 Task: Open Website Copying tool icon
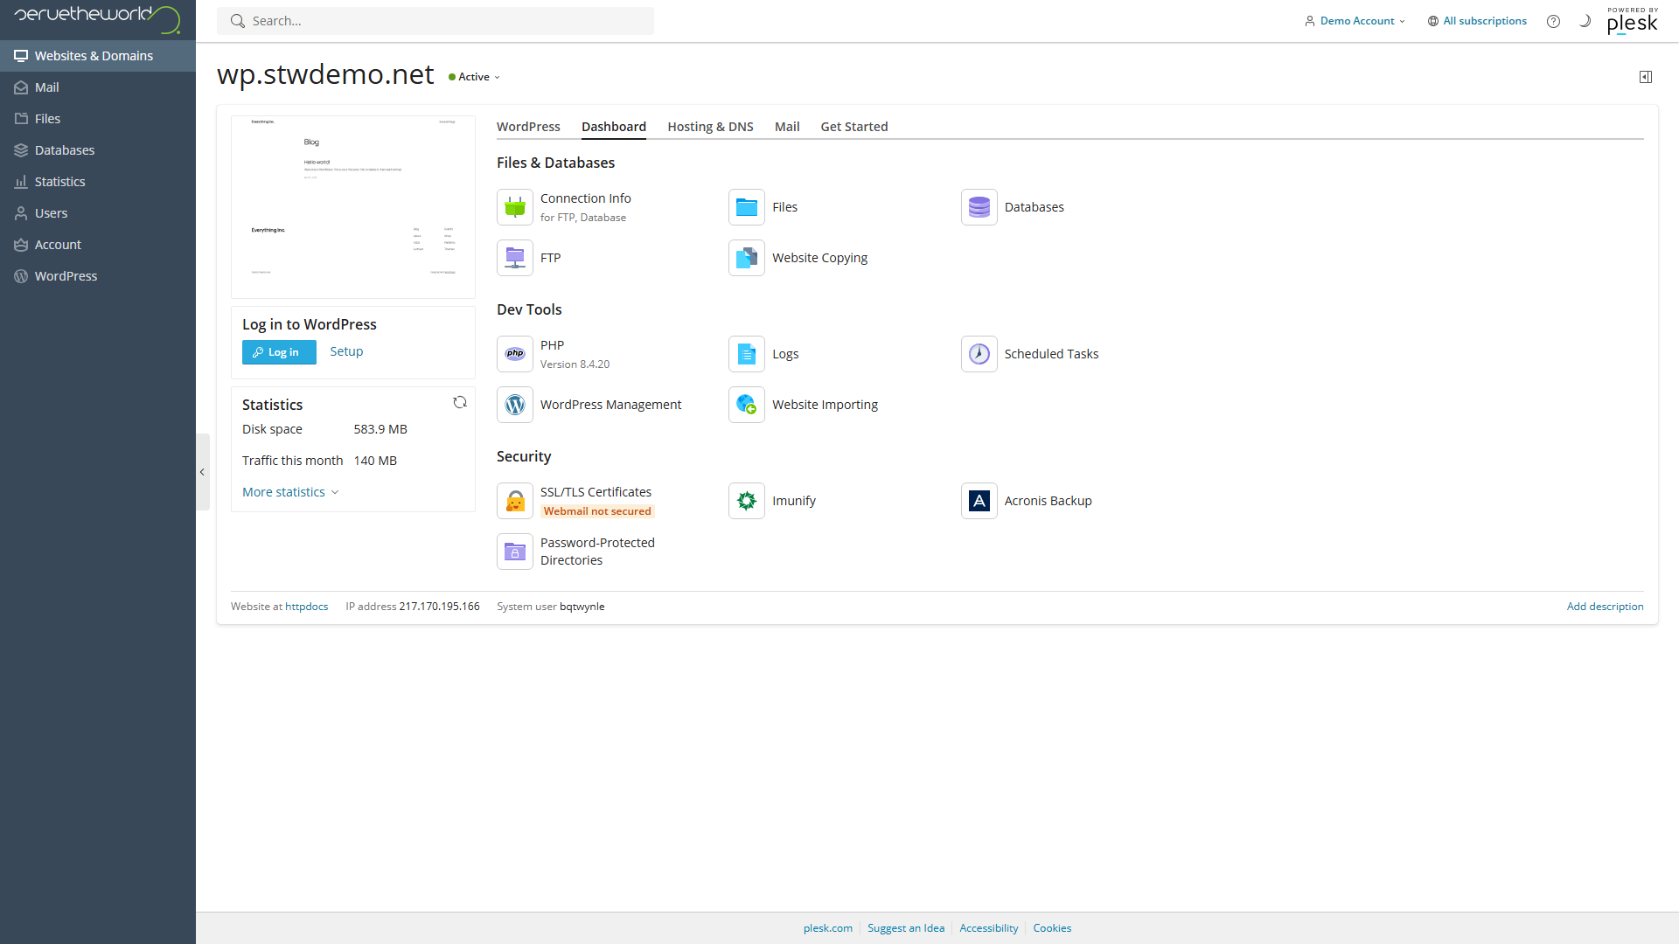tap(747, 258)
